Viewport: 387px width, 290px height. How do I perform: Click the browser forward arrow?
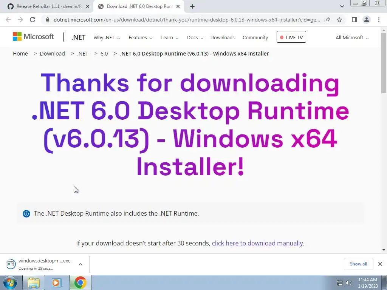(x=20, y=20)
